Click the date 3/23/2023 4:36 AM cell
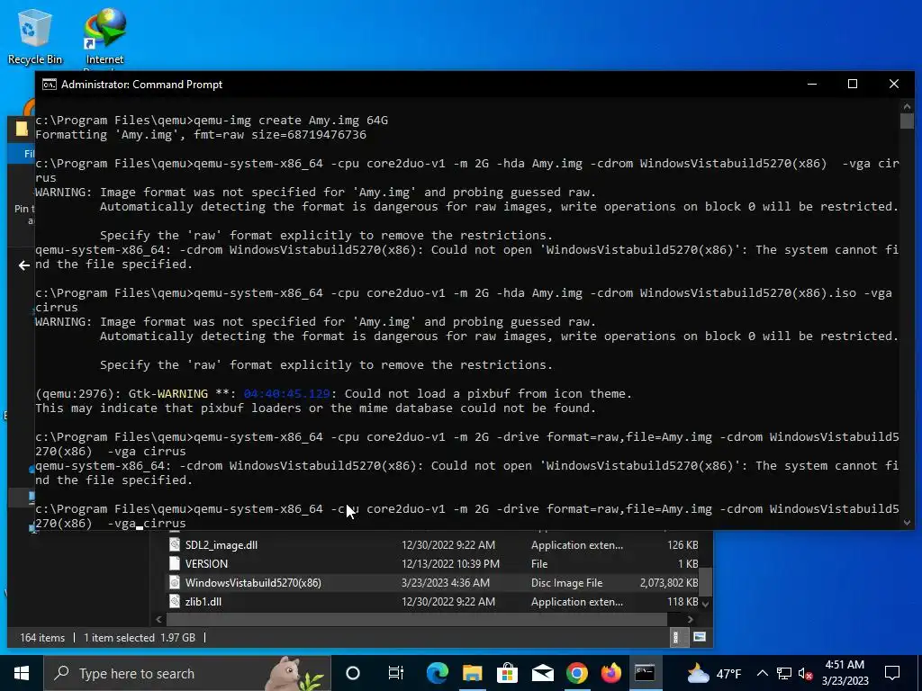 click(x=445, y=582)
